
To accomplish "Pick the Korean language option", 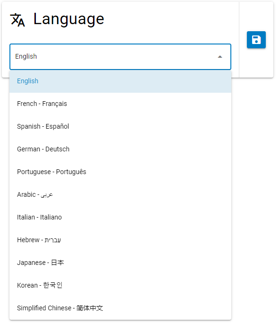I will [120, 285].
